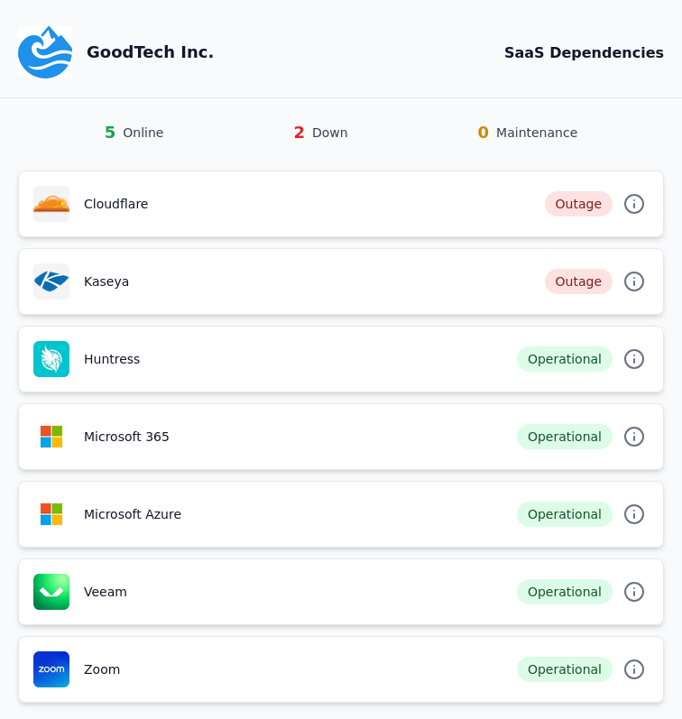Image resolution: width=682 pixels, height=719 pixels.
Task: Open the Zoom info icon
Action: (x=634, y=669)
